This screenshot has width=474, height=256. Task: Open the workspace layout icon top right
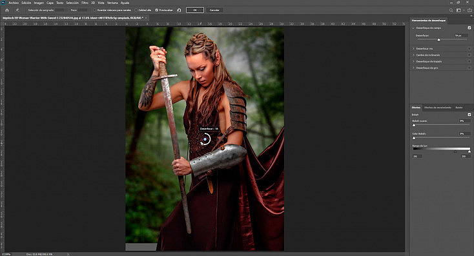point(459,10)
